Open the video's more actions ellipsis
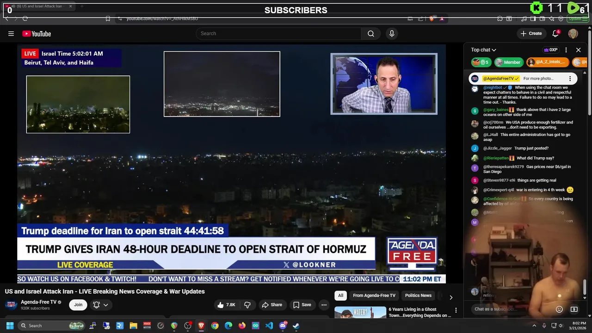Viewport: 592px width, 333px height. [324, 305]
